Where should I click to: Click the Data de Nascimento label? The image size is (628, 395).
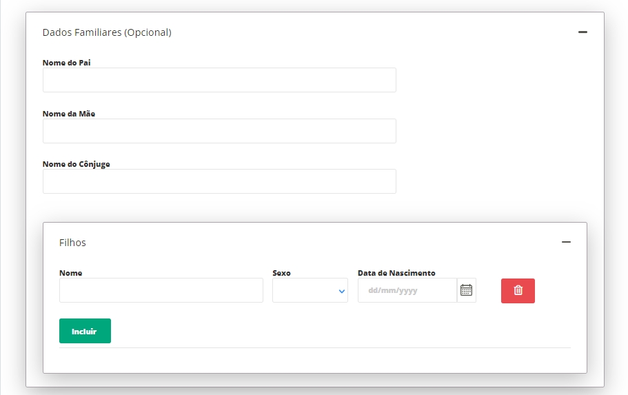[396, 273]
